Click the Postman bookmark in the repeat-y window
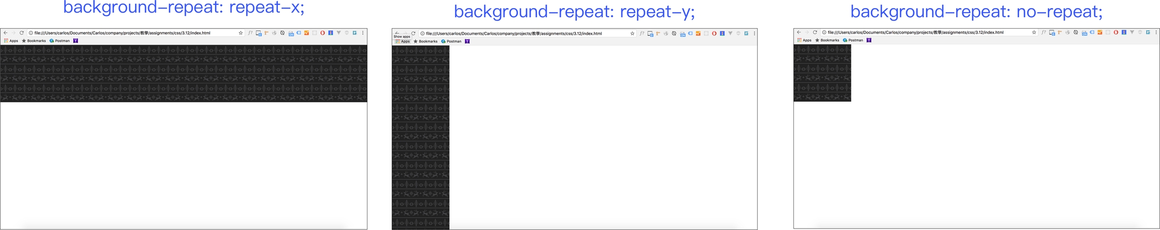The height and width of the screenshot is (230, 1160). click(451, 41)
